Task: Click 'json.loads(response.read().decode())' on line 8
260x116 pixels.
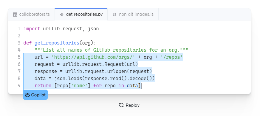Action: [104, 78]
